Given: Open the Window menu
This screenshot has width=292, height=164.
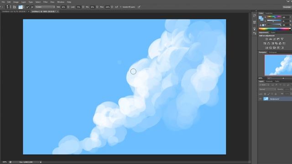Looking at the screenshot, I should (61, 2).
